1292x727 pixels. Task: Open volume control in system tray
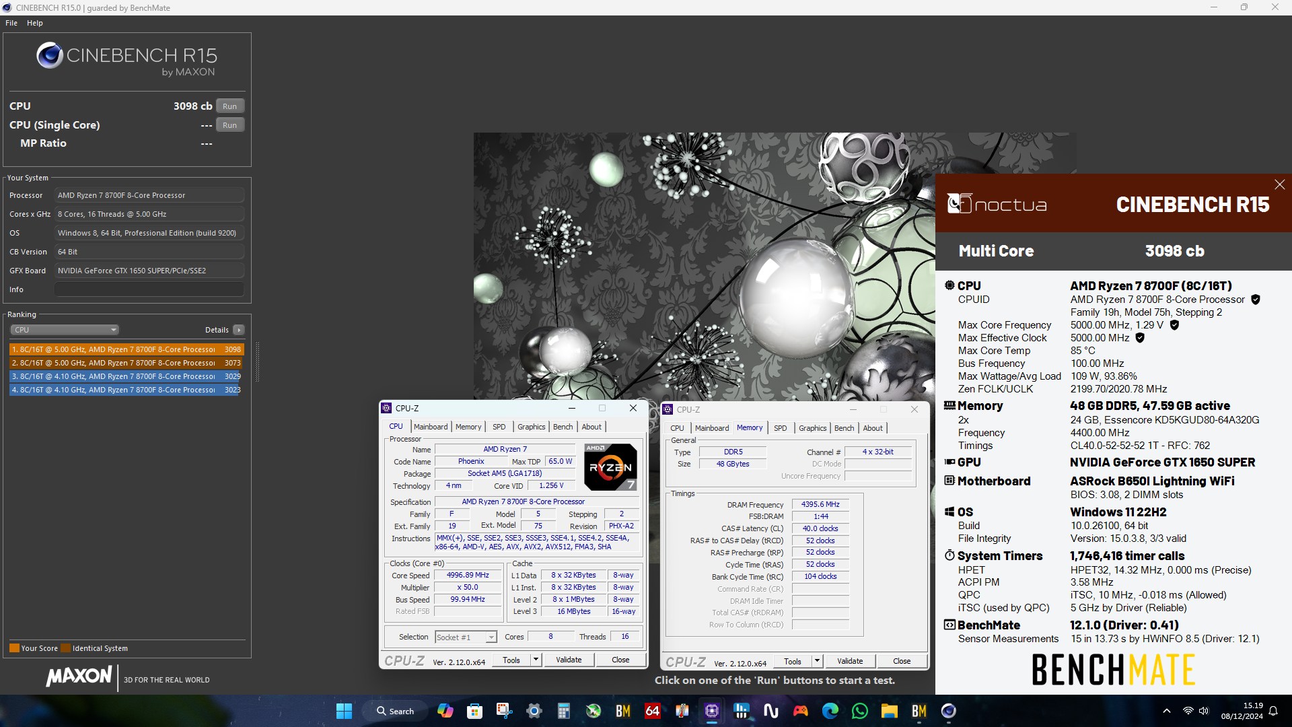click(1203, 711)
